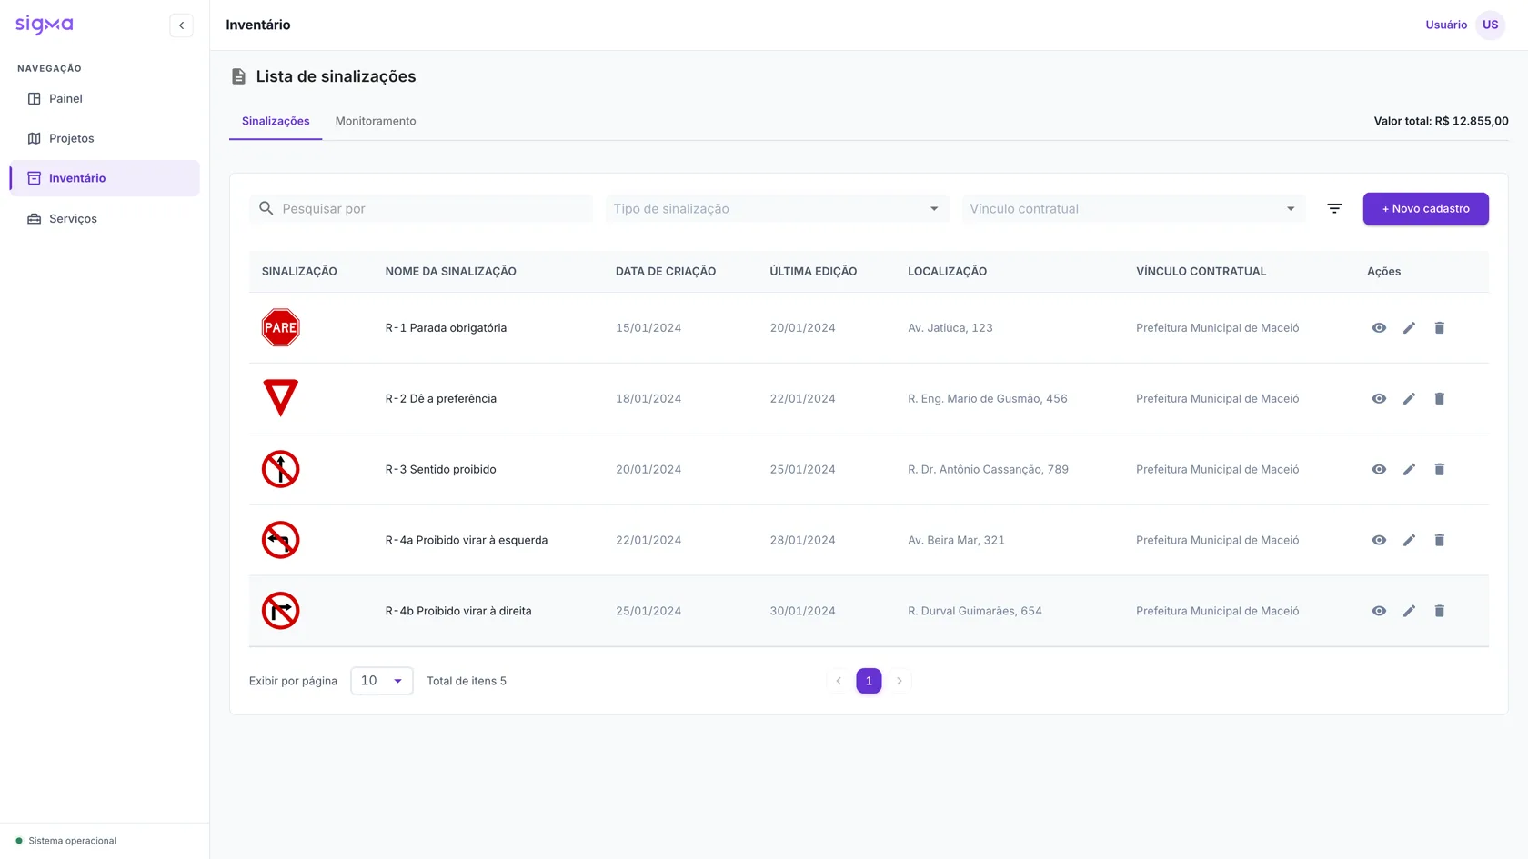Open the items per page dropdown showing 10
The image size is (1528, 859).
(x=382, y=681)
